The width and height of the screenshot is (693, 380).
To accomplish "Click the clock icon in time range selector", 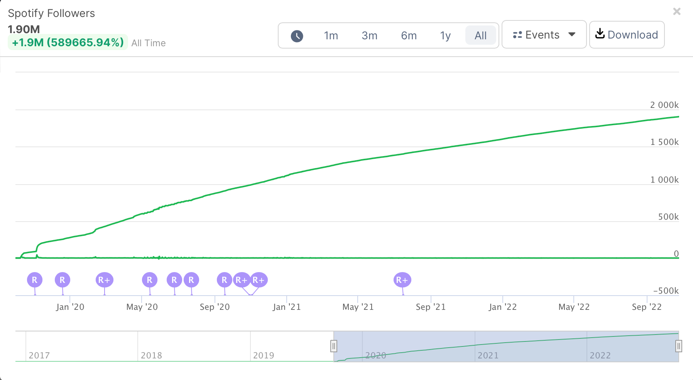I will coord(297,36).
